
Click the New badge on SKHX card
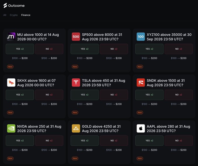[10, 113]
